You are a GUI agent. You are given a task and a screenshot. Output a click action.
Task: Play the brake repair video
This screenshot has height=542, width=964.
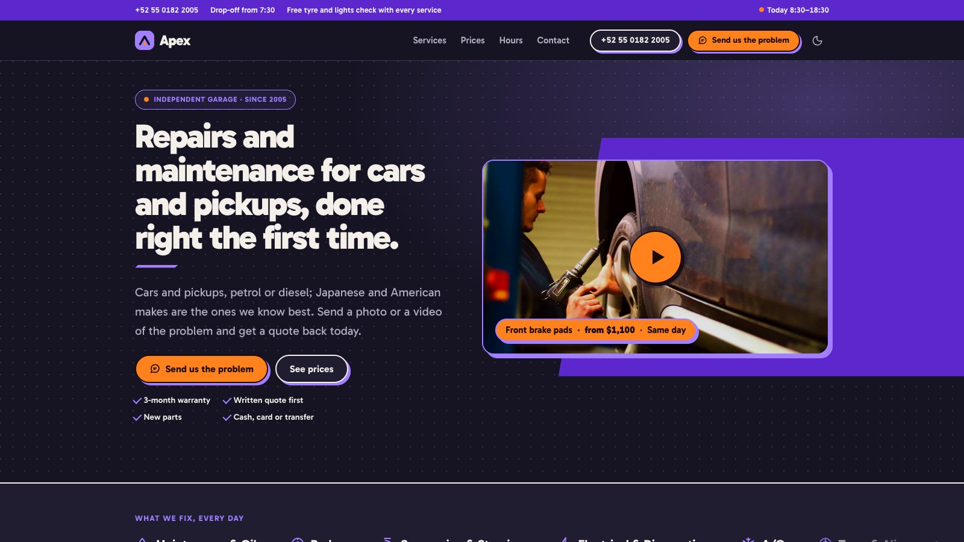point(656,257)
